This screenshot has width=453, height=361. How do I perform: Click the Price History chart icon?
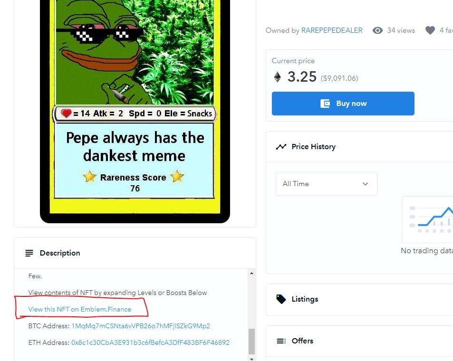click(x=281, y=147)
